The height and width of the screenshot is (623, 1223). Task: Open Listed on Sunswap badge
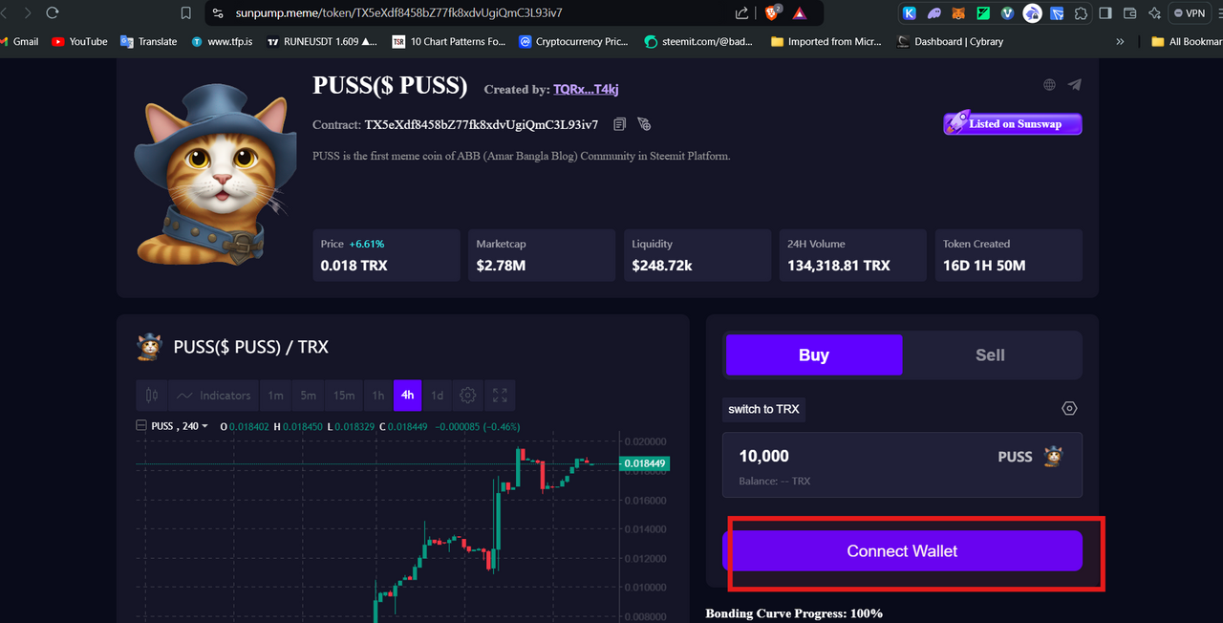tap(1013, 123)
